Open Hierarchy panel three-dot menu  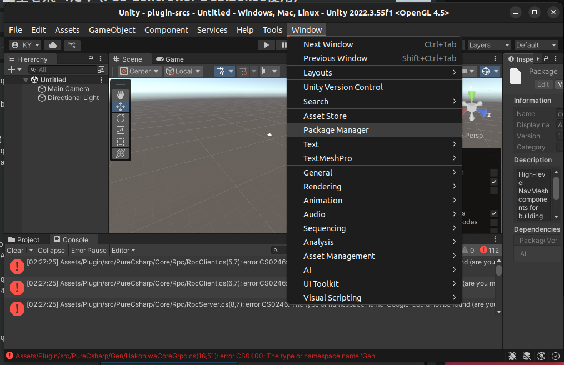point(101,59)
